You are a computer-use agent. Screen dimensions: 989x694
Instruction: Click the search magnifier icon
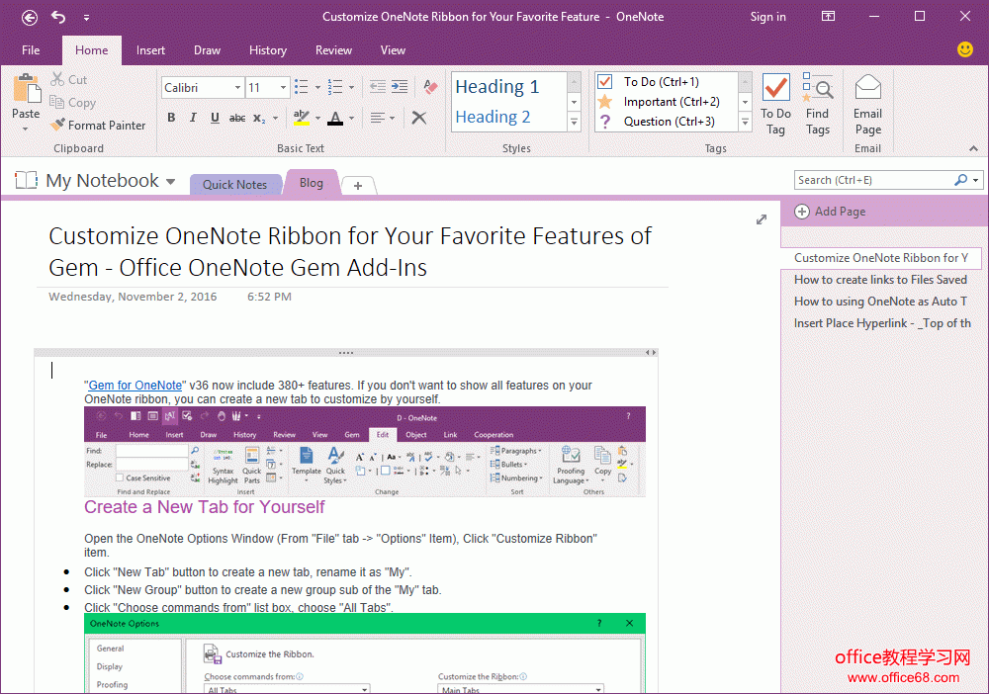[x=960, y=180]
